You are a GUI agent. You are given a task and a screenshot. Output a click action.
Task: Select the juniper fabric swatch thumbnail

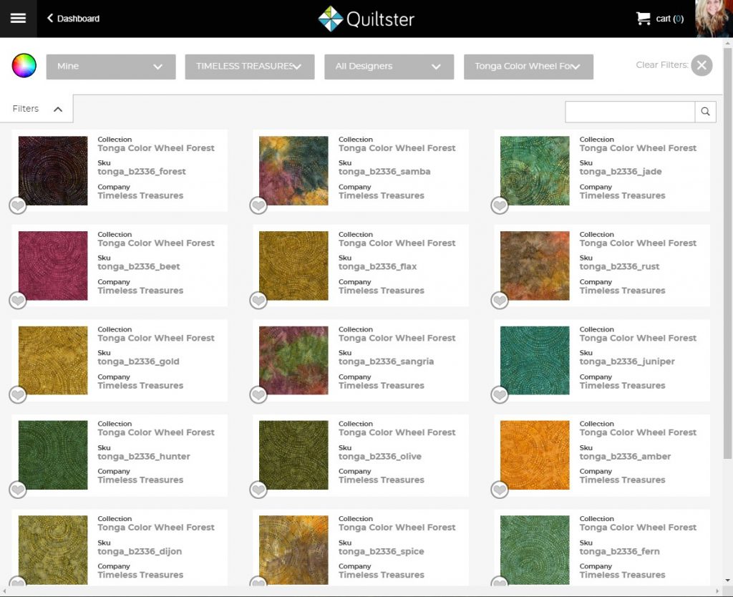(535, 361)
